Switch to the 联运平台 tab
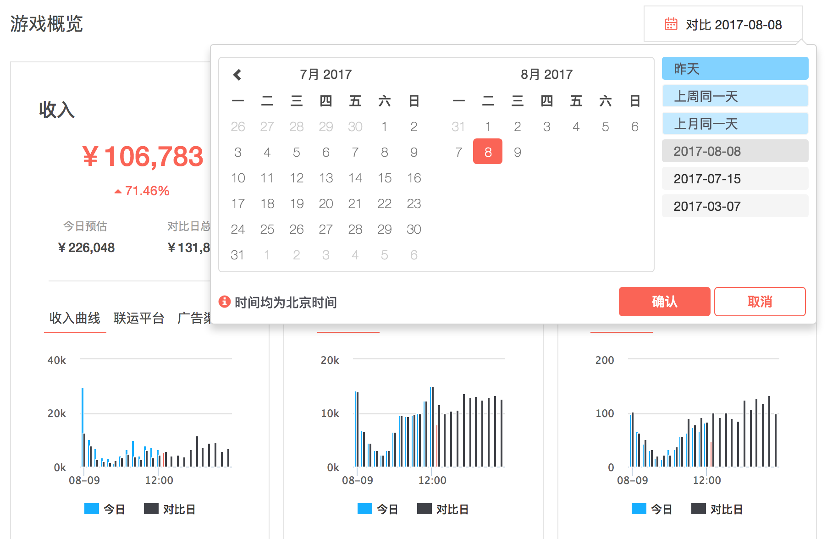The width and height of the screenshot is (827, 539). [x=139, y=318]
